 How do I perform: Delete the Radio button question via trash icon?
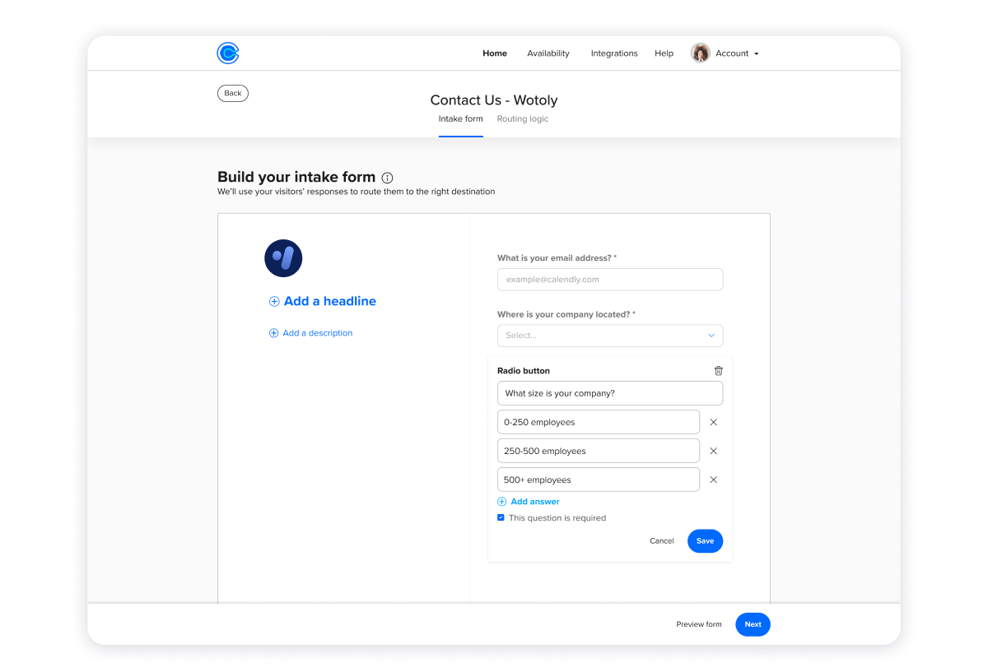point(719,371)
